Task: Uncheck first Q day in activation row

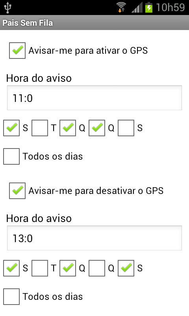Action: 68,128
